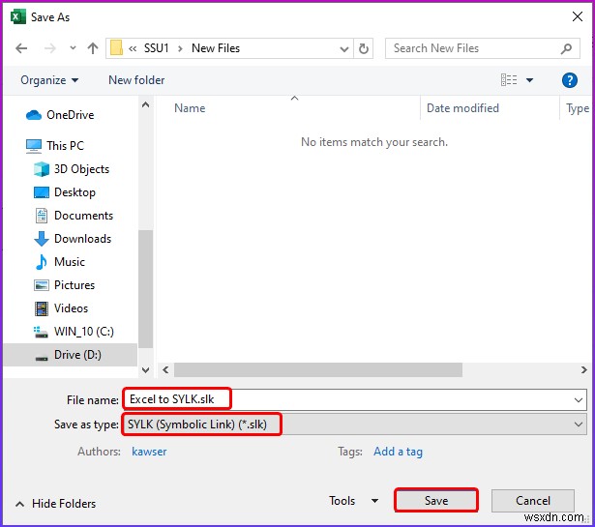595x527 pixels.
Task: Click the Downloads arrow icon
Action: tap(42, 239)
